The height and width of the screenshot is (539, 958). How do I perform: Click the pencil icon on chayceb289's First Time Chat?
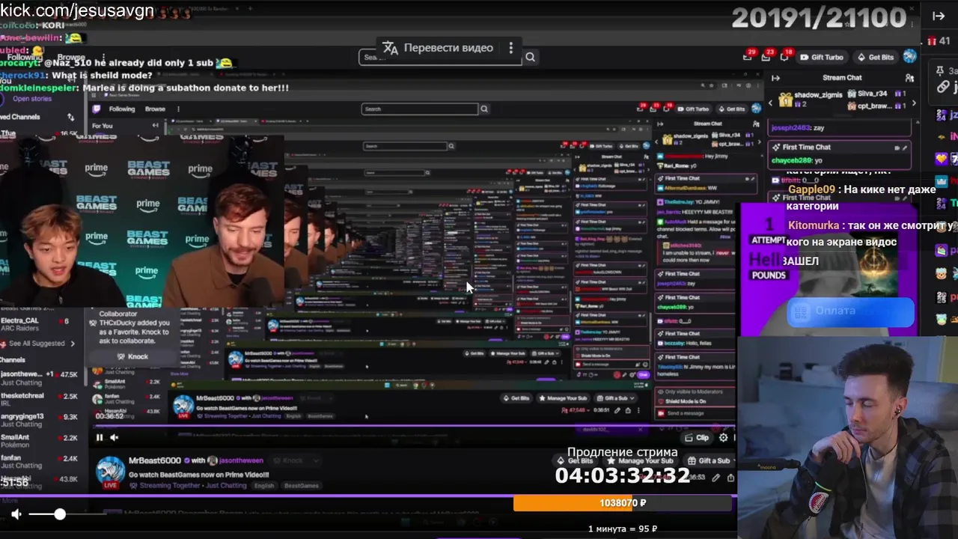click(x=904, y=147)
